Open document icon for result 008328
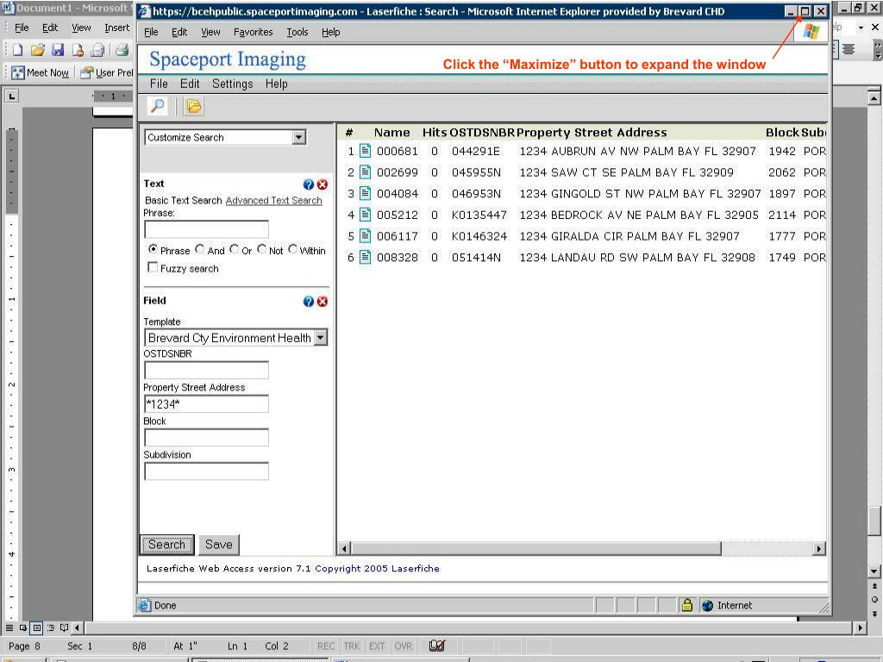The width and height of the screenshot is (883, 662). [365, 257]
